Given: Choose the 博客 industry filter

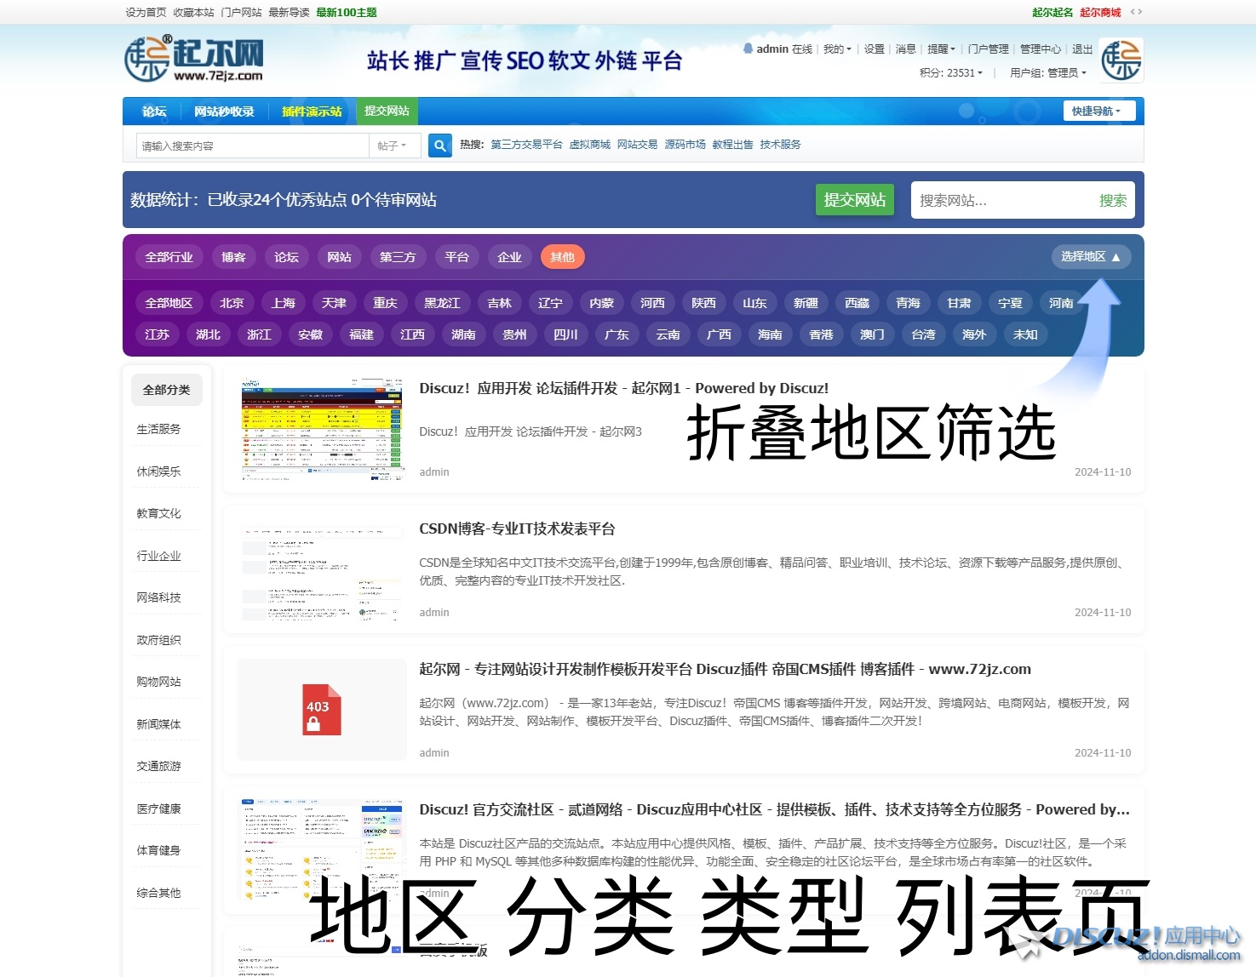Looking at the screenshot, I should click(233, 257).
